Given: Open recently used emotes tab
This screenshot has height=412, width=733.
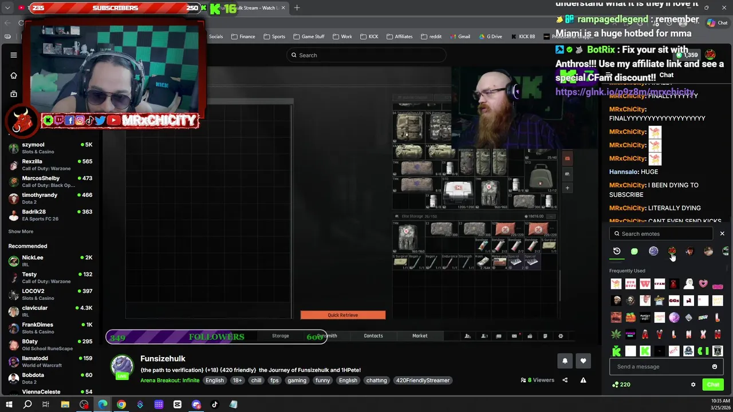Looking at the screenshot, I should point(617,251).
